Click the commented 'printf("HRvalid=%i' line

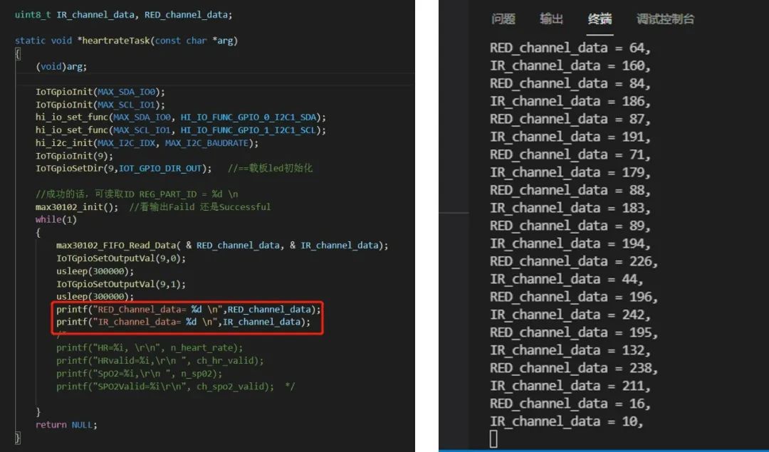click(x=160, y=360)
